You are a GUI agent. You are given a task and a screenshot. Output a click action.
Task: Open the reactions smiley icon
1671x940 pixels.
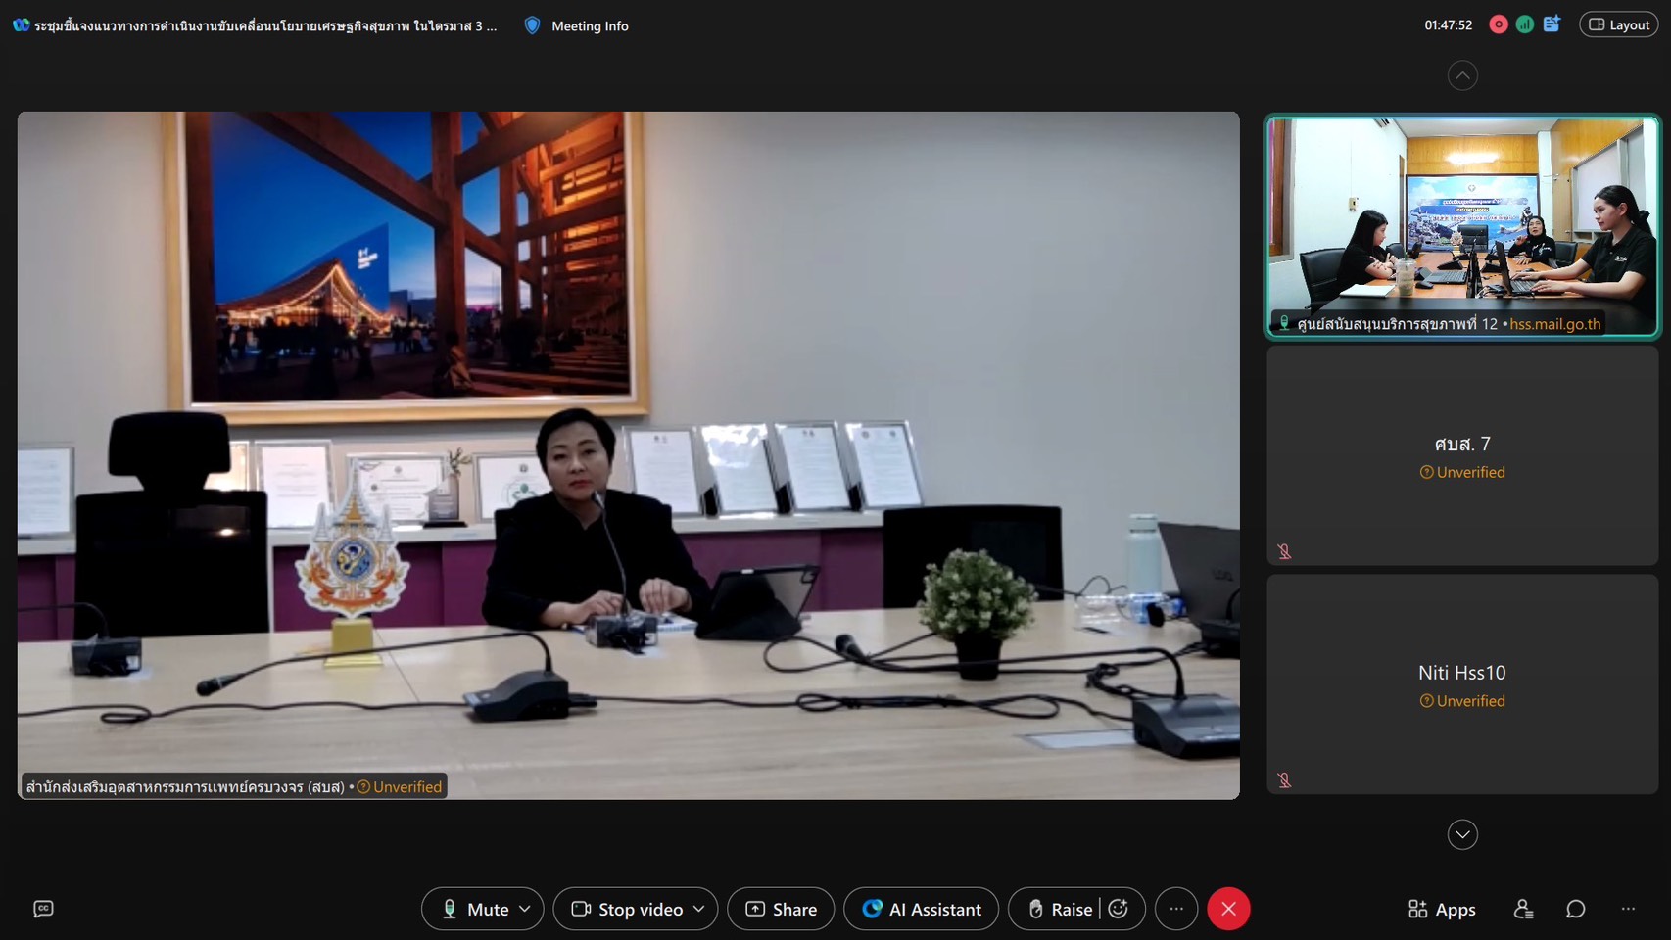1119,909
